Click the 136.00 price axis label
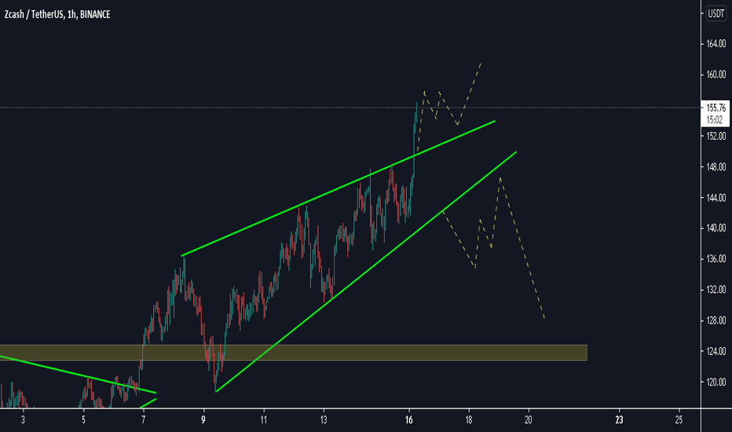732x432 pixels. click(716, 259)
